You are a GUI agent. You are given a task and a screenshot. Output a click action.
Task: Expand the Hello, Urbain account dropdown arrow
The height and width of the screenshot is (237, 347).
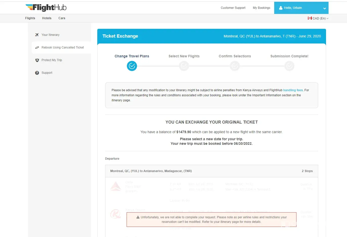(x=325, y=8)
